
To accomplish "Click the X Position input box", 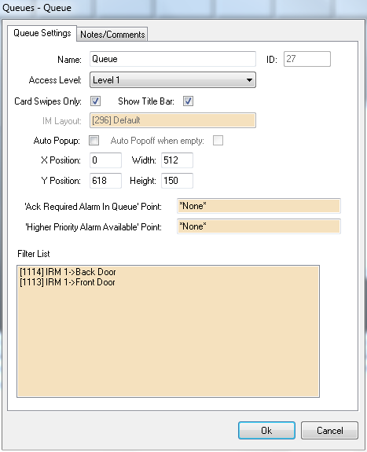I will (x=105, y=160).
